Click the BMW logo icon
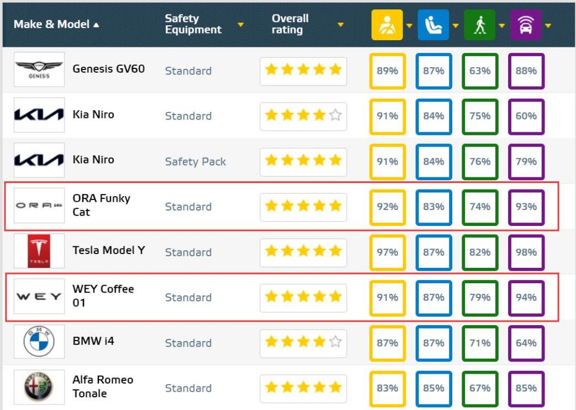 (x=39, y=342)
